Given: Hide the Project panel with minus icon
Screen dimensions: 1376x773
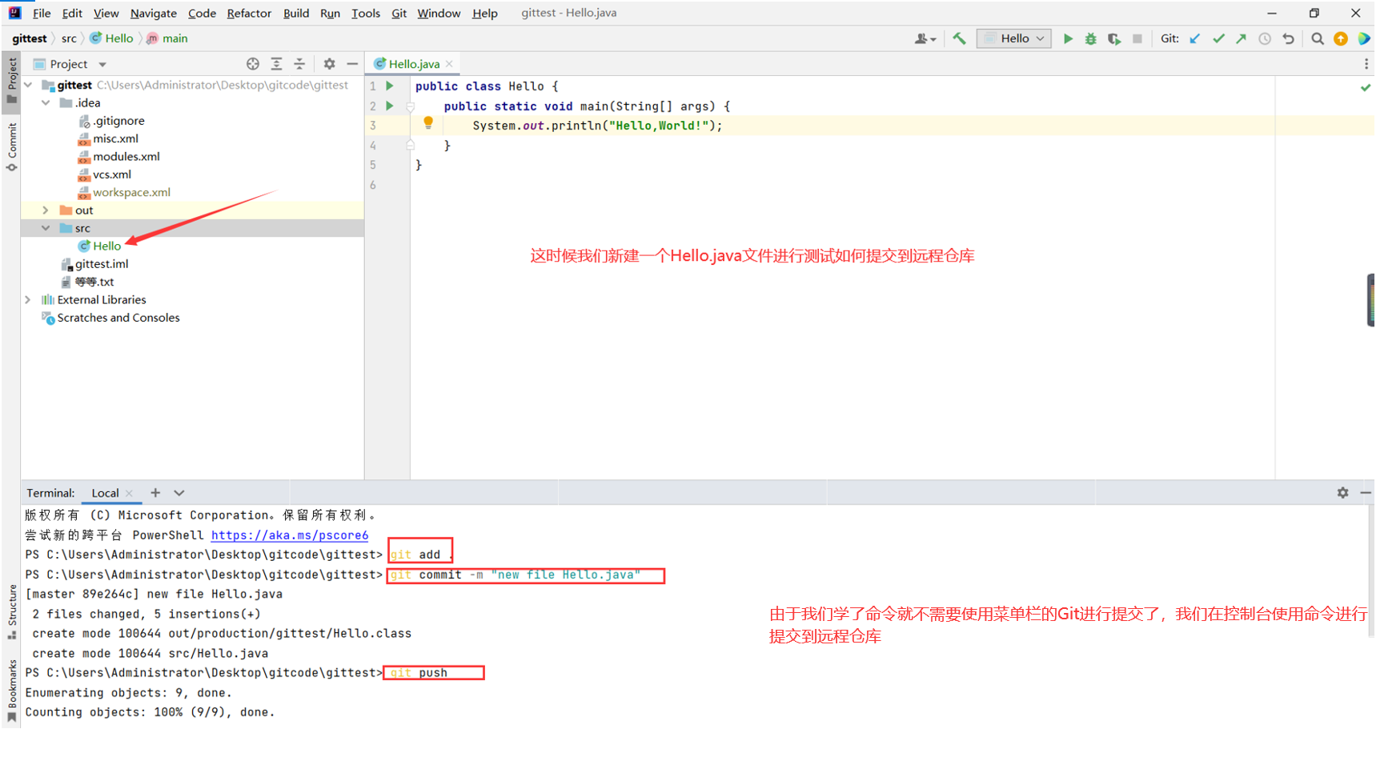Looking at the screenshot, I should coord(352,64).
